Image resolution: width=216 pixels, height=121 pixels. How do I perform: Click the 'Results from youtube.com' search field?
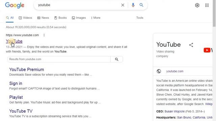(x=59, y=59)
